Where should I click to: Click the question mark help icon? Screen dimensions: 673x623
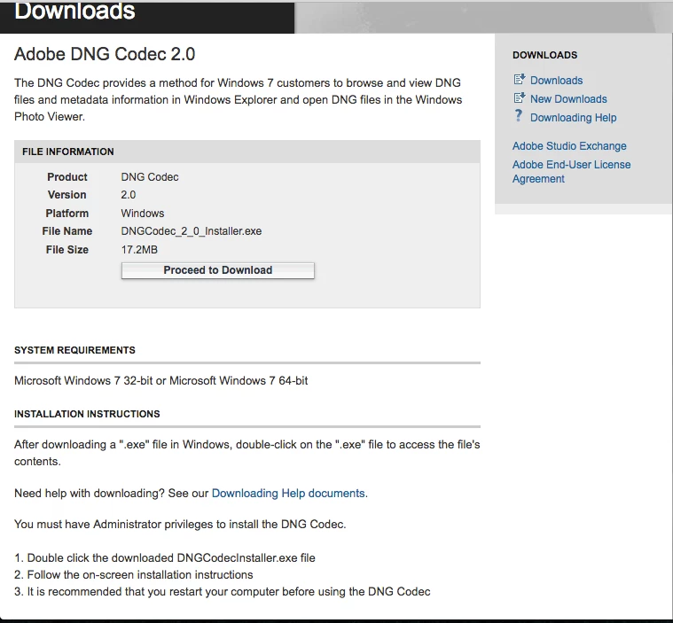(x=519, y=115)
